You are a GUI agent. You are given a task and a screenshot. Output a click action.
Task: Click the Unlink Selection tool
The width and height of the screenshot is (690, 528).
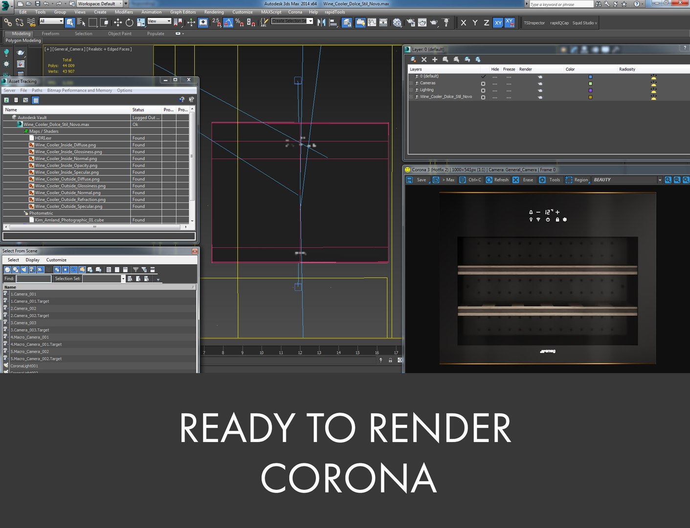20,22
